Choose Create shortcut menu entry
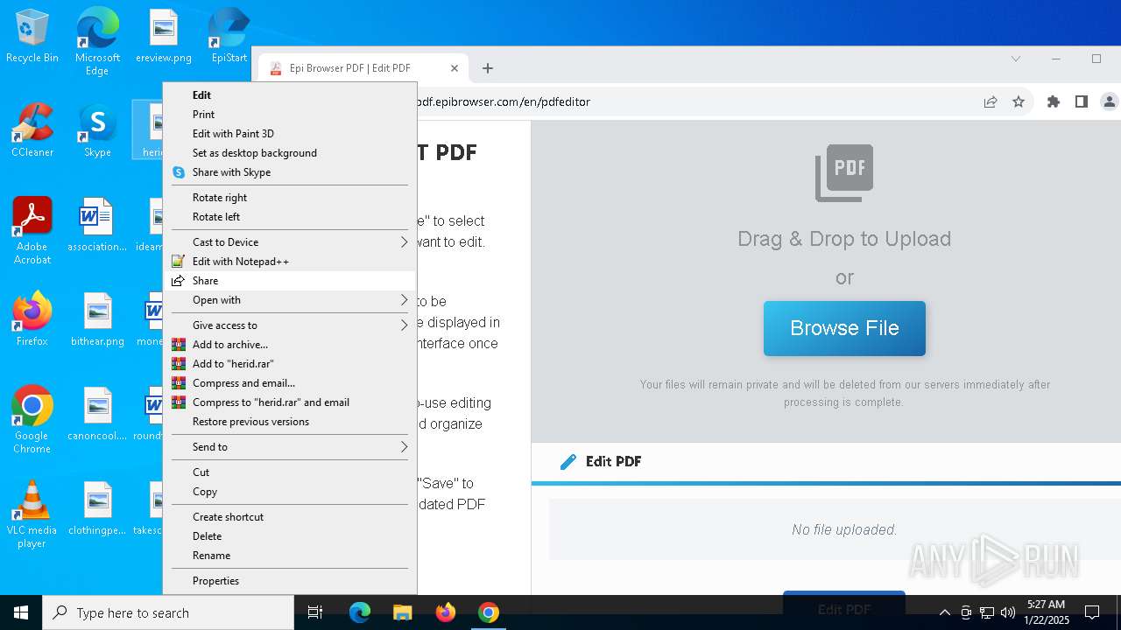 [290, 517]
